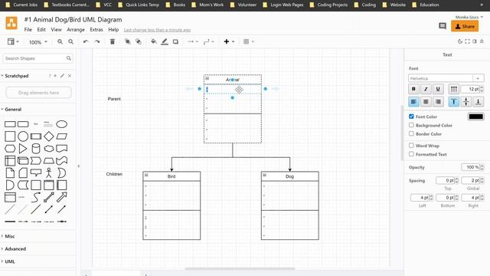The image size is (490, 276).
Task: Click the orange Share button
Action: tap(465, 26)
